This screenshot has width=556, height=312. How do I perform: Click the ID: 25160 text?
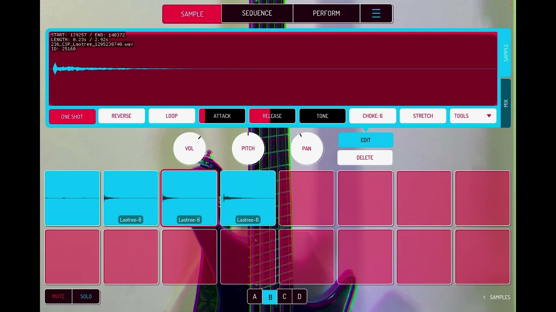(63, 49)
